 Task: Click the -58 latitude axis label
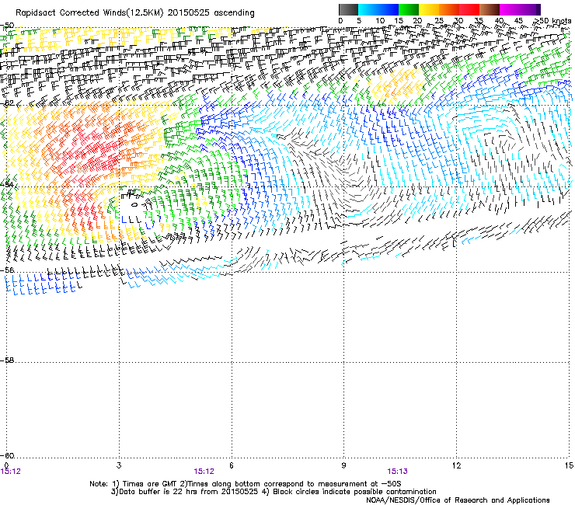7,360
